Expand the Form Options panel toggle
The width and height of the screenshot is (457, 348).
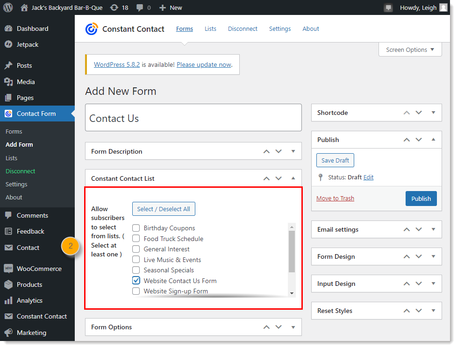pyautogui.click(x=293, y=327)
